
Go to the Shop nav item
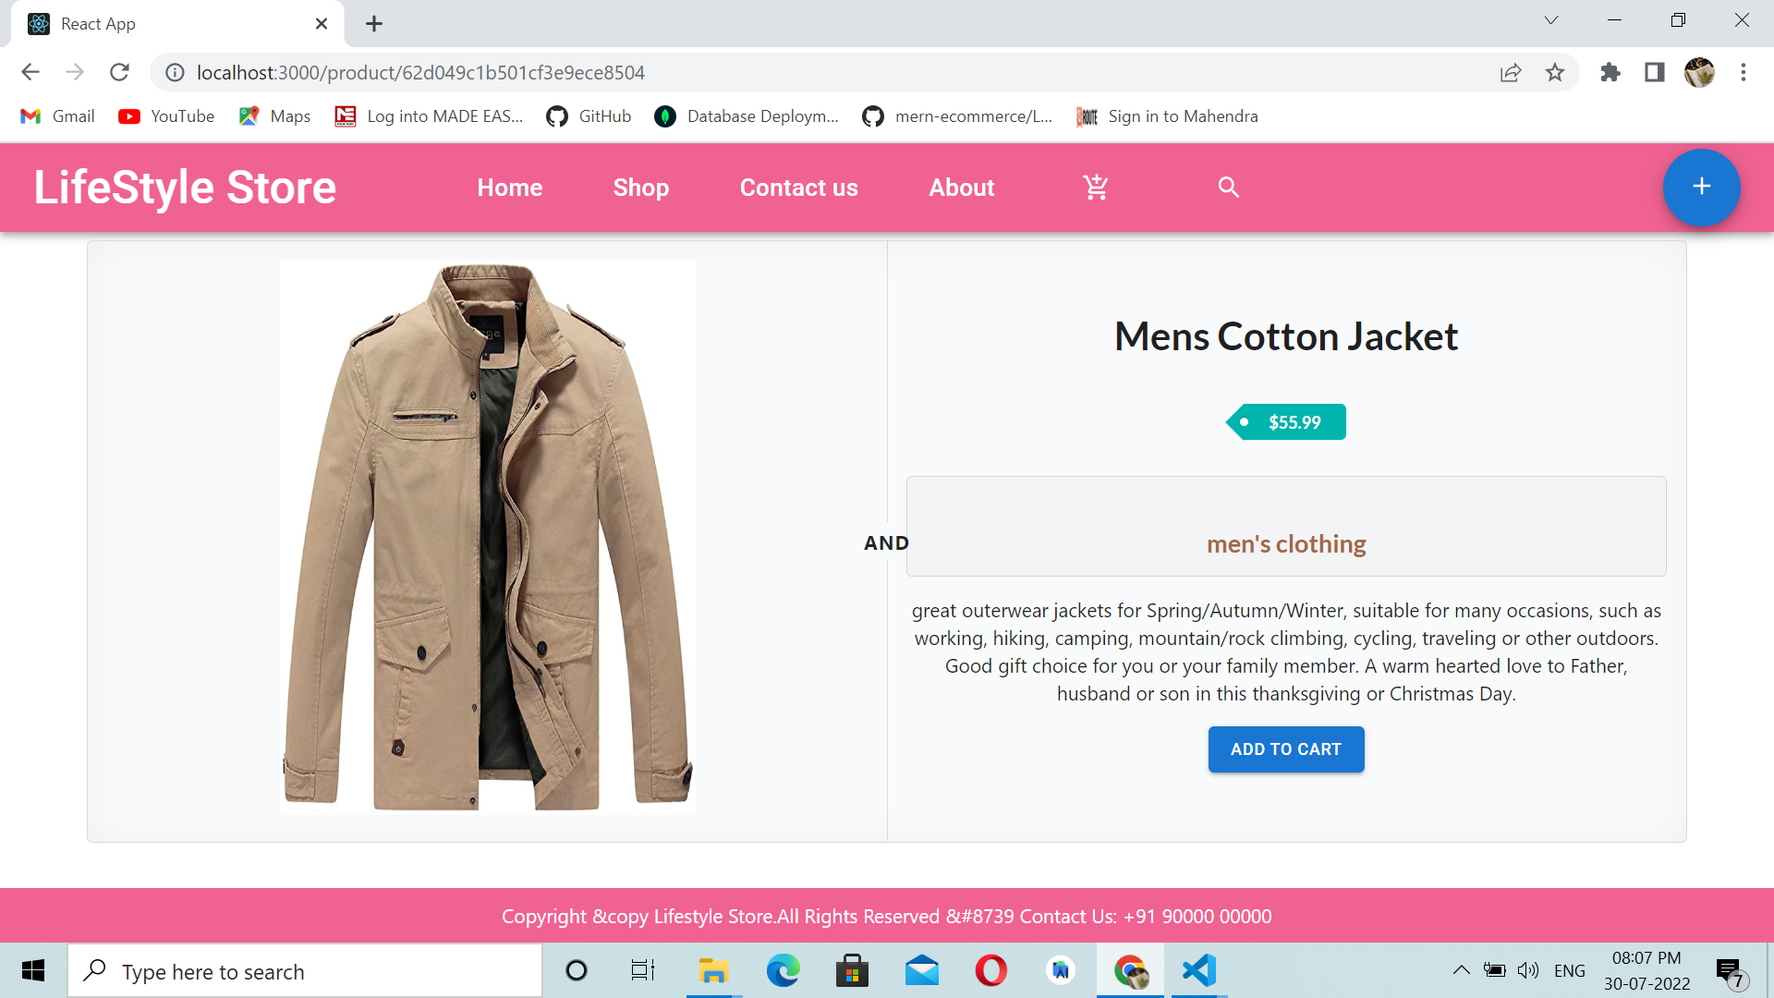pyautogui.click(x=640, y=188)
